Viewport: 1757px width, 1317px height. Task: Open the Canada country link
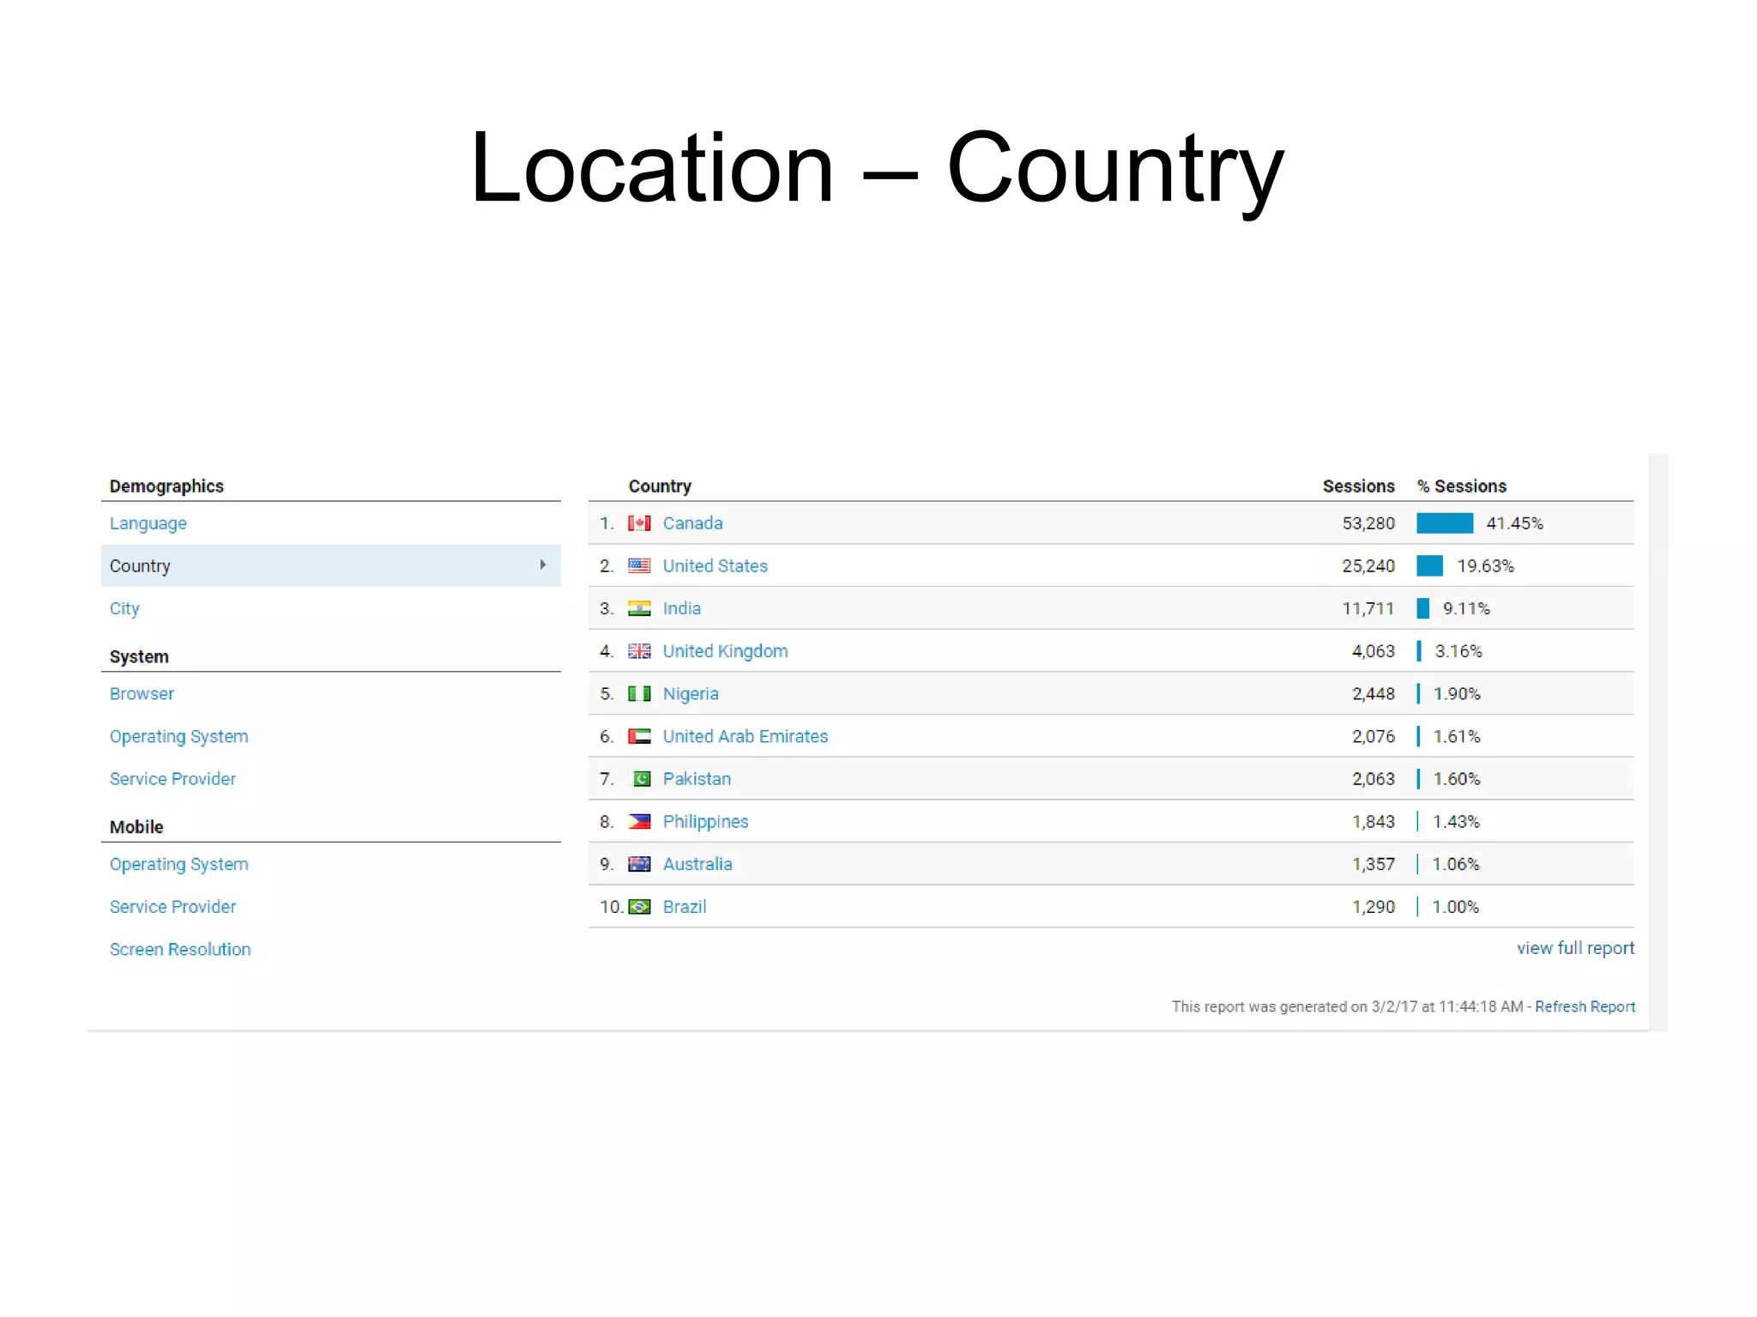692,523
